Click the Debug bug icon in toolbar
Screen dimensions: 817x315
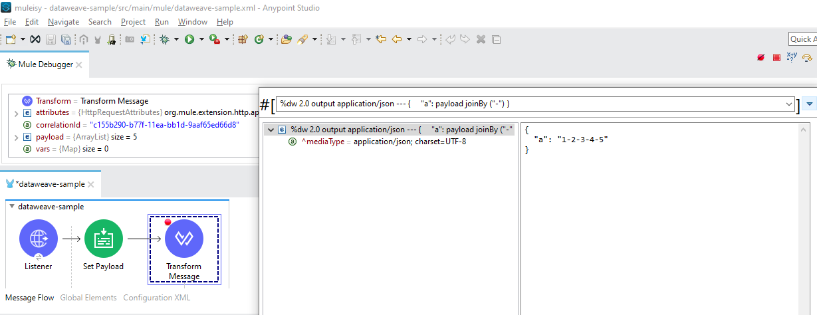pos(165,40)
